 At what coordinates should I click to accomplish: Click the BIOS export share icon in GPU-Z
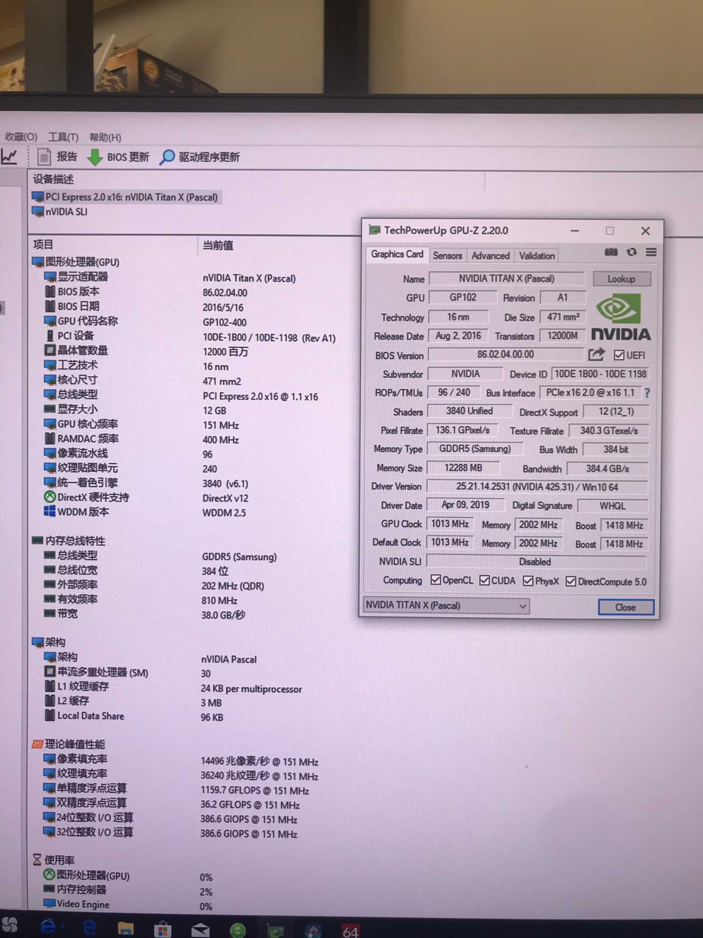(x=596, y=354)
